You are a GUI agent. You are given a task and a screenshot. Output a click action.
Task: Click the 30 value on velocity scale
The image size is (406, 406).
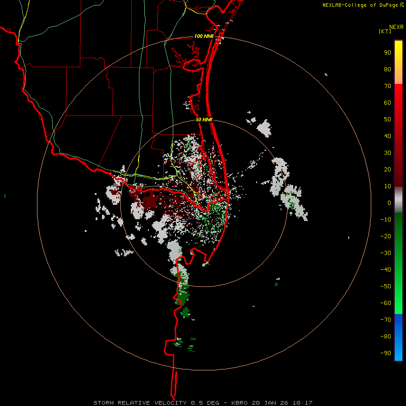(x=388, y=153)
